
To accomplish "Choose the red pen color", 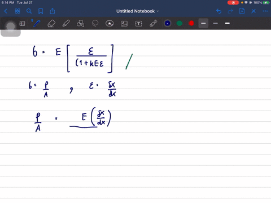I will pos(191,23).
